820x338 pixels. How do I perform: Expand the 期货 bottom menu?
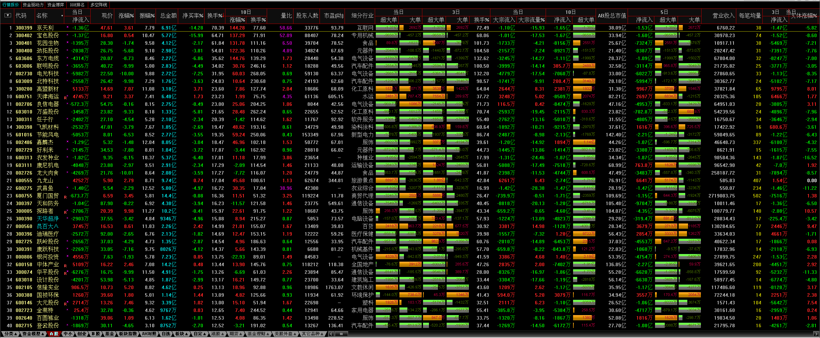(x=235, y=334)
